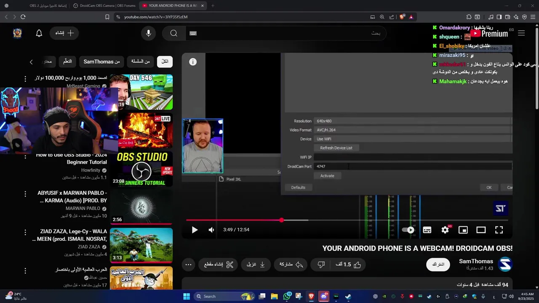Open the SamThomas channel name link
The image size is (539, 303).
(x=476, y=261)
